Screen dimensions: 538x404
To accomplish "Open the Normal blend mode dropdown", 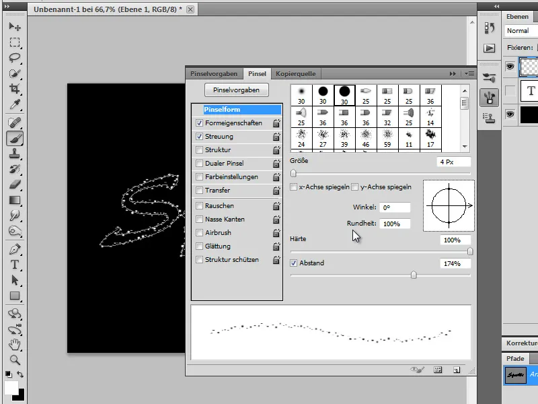I will [x=521, y=30].
